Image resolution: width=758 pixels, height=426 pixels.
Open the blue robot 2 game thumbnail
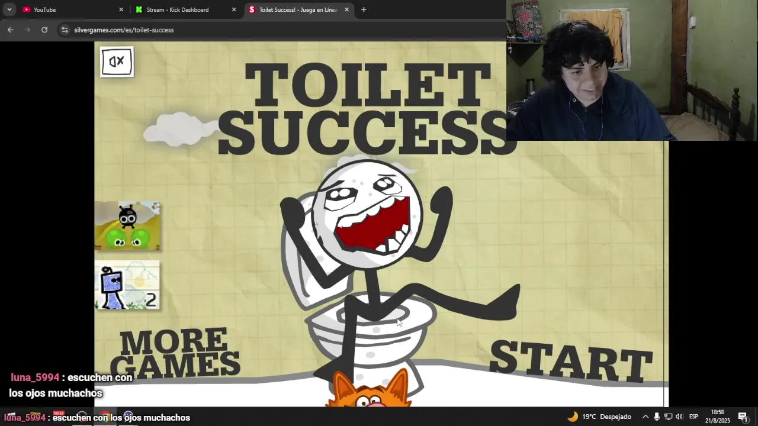[127, 285]
